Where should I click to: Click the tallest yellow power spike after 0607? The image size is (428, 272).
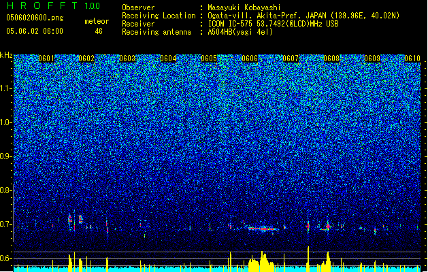(x=308, y=258)
